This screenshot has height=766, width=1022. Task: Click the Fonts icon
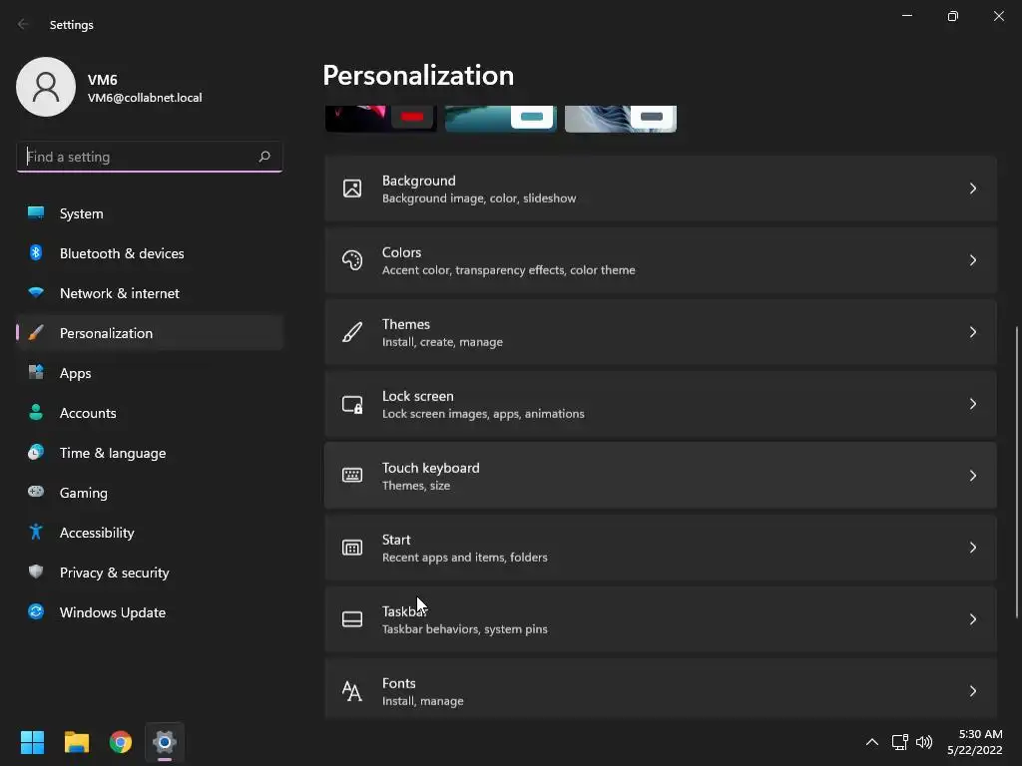coord(352,691)
